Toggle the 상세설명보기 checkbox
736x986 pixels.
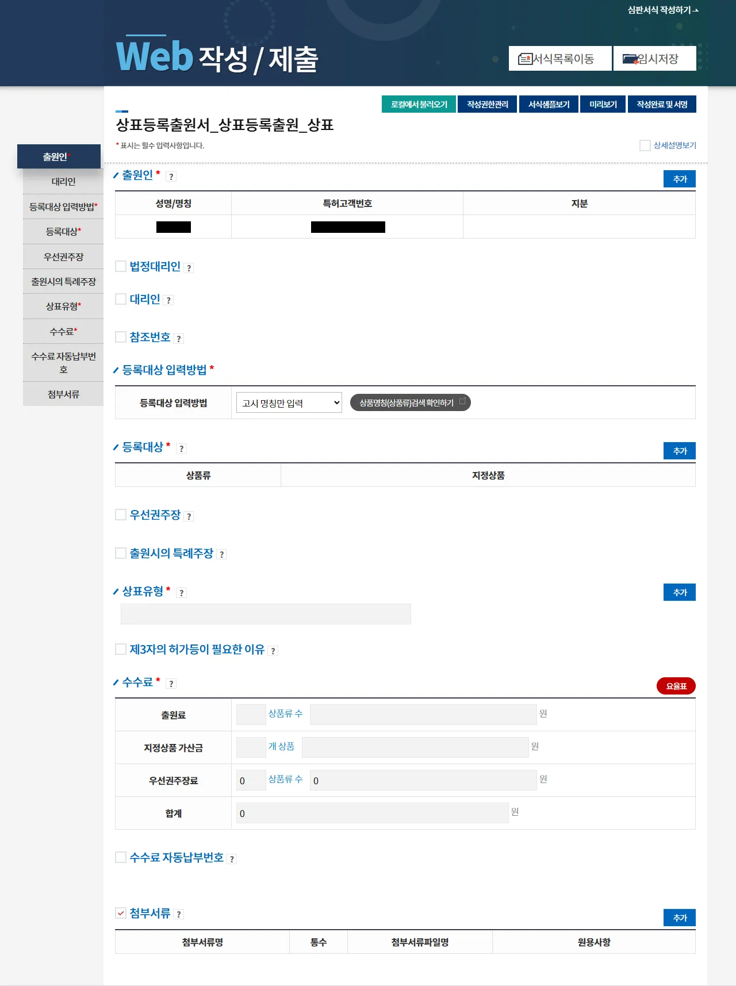point(645,145)
